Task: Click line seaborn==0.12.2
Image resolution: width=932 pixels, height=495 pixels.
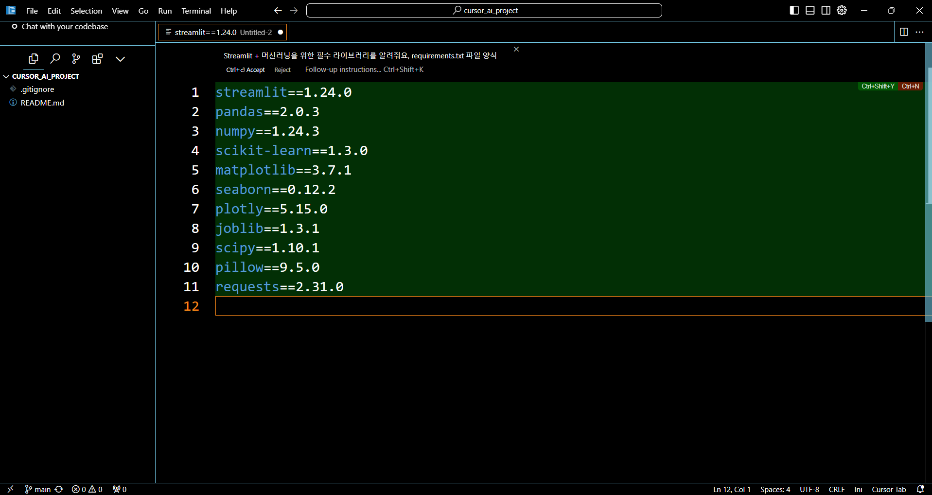Action: 276,189
